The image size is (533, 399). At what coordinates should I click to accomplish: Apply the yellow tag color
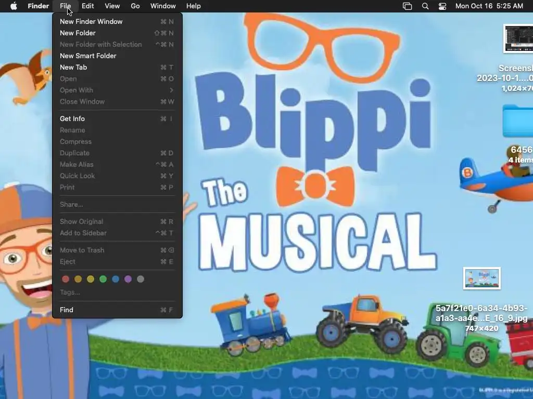(x=91, y=279)
